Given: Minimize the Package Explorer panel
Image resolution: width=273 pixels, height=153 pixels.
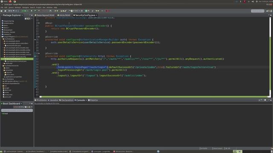Looking at the screenshot, I should tap(30, 15).
